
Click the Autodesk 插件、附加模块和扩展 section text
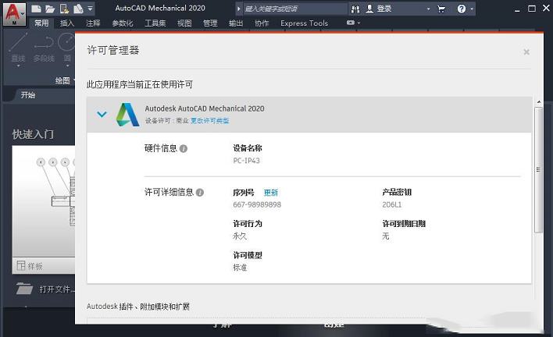pyautogui.click(x=138, y=307)
